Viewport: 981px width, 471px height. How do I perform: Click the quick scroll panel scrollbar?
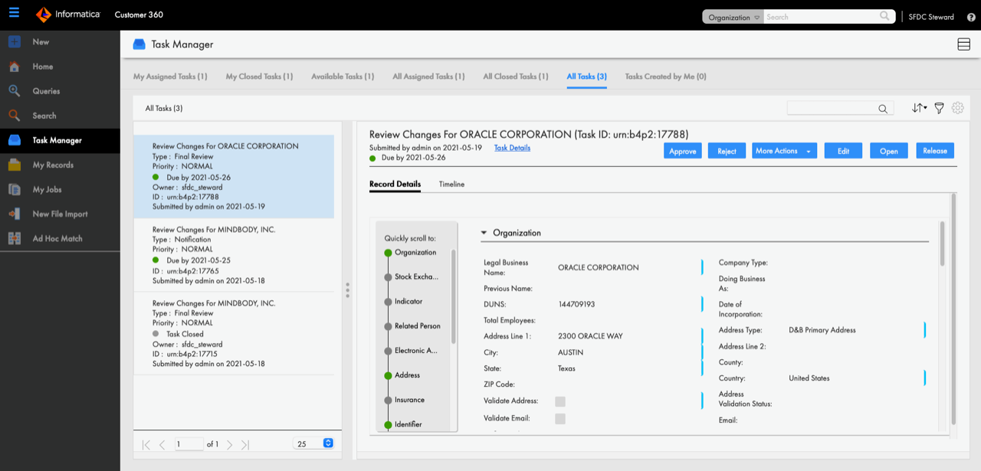click(454, 296)
